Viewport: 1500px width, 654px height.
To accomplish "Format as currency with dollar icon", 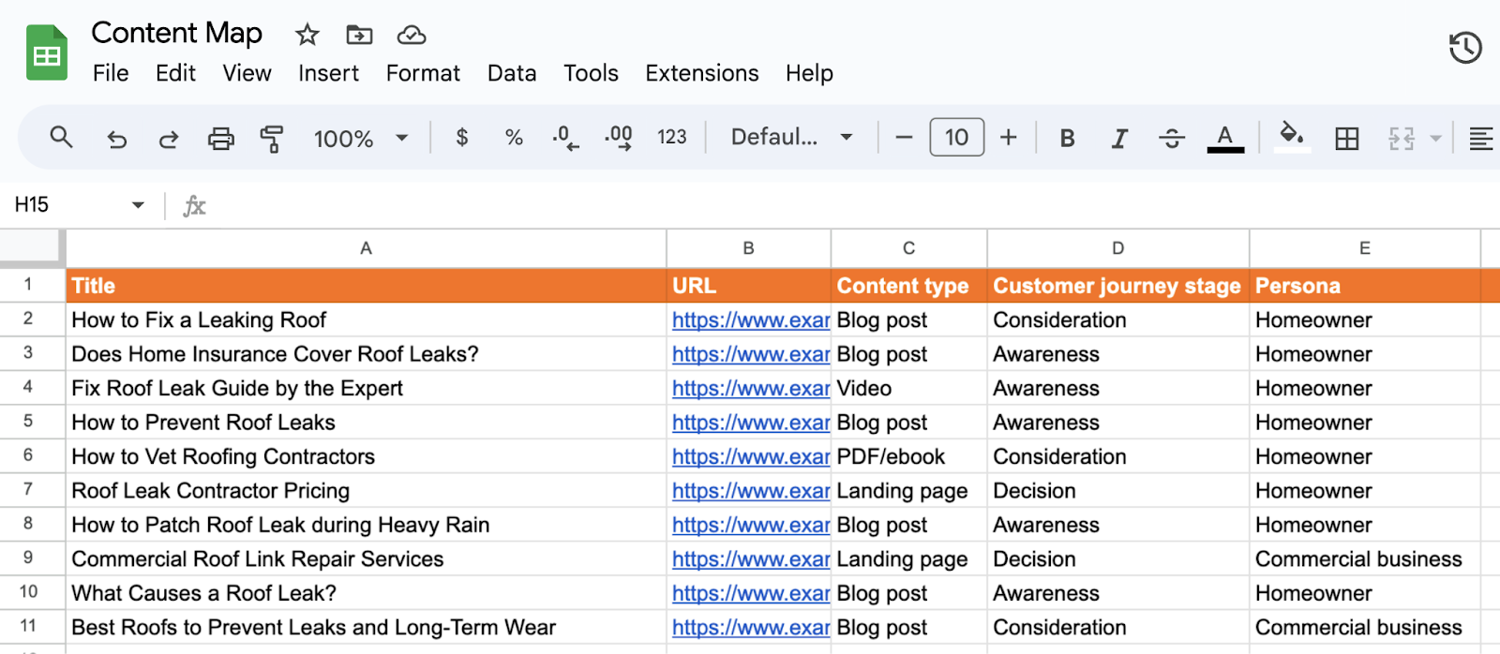I will coord(461,138).
